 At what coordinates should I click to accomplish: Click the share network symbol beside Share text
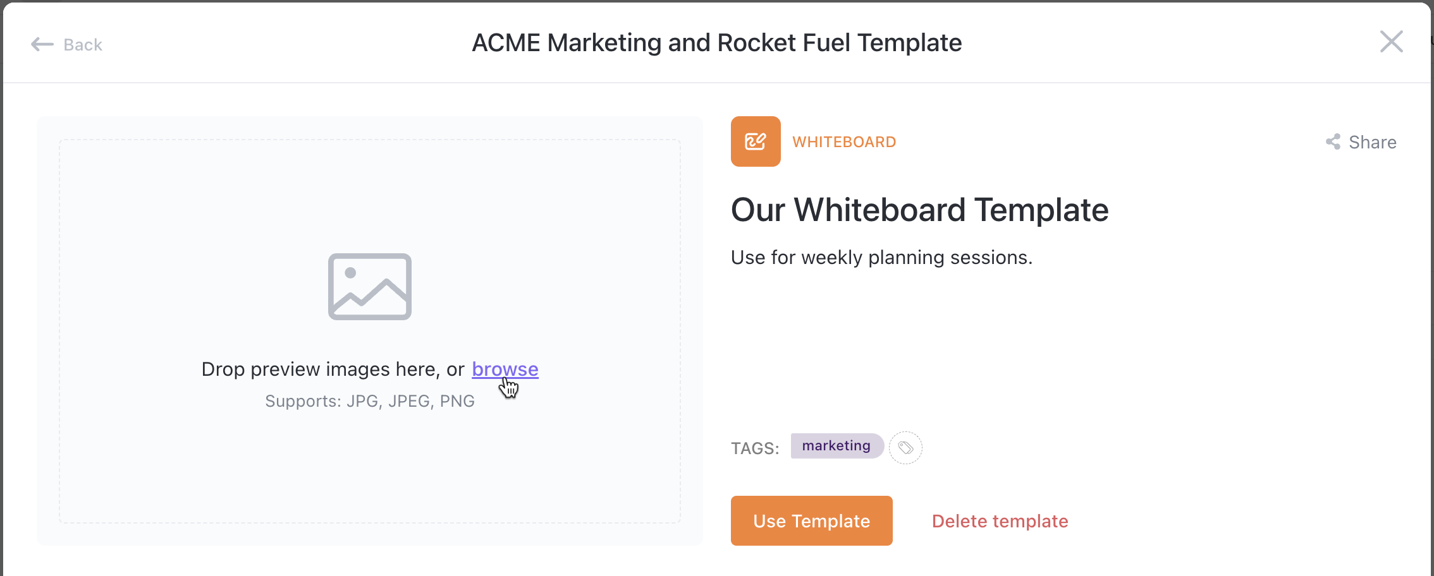pos(1333,142)
